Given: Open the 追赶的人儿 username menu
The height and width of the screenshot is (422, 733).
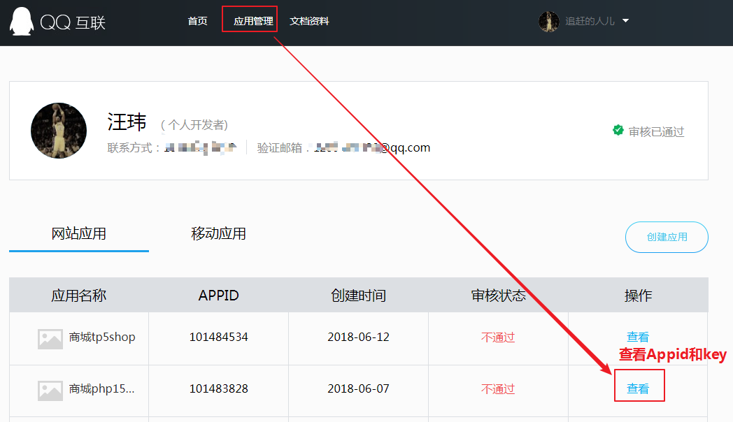Looking at the screenshot, I should [590, 22].
